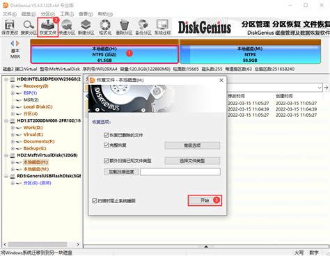Screen dimensions: 330x256
Task: Toggle the 扫描时阻止系统睡眠 checkbox
Action: 94,200
